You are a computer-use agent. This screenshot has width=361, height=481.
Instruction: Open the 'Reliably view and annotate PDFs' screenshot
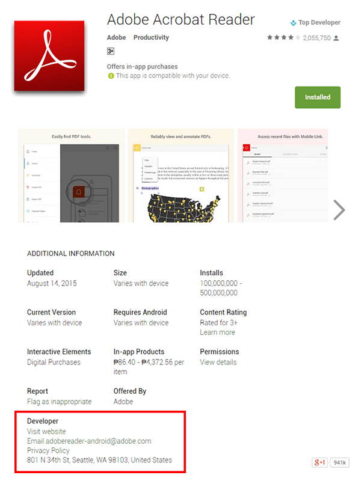[x=181, y=176]
